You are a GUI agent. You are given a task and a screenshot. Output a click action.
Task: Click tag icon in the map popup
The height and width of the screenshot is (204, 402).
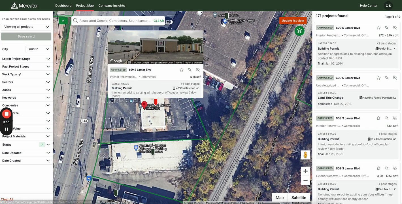click(x=190, y=70)
